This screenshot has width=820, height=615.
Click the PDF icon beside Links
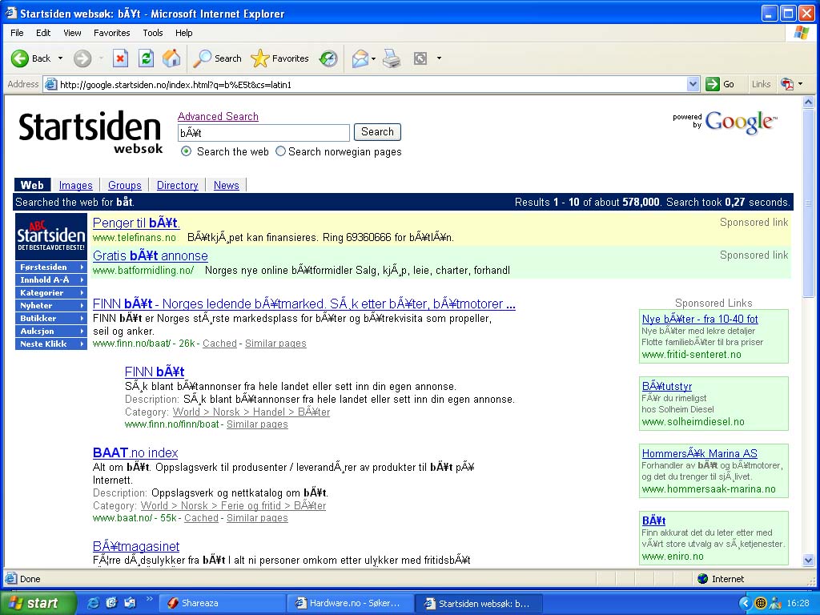[x=786, y=84]
